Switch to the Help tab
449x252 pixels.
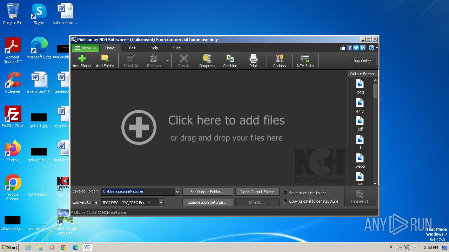click(154, 48)
